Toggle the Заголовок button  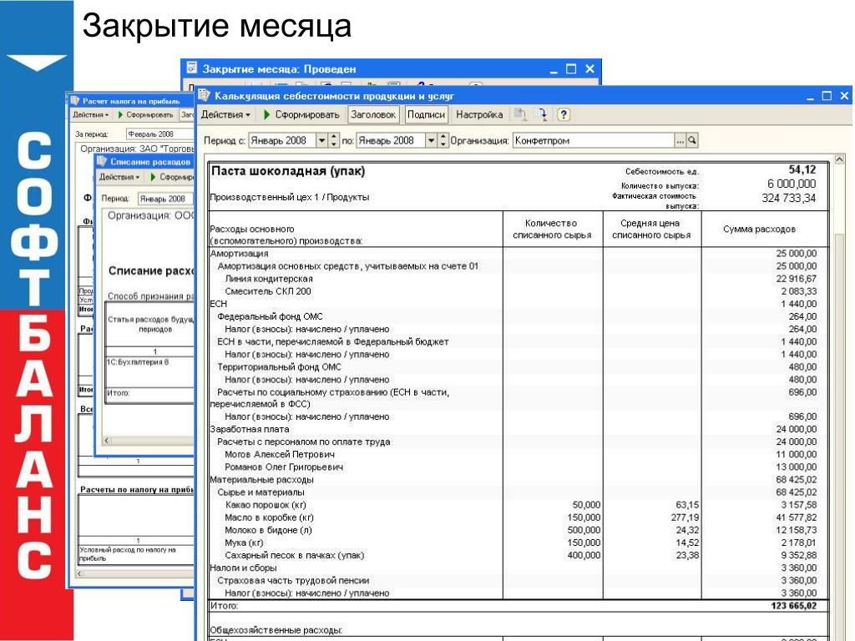click(373, 114)
